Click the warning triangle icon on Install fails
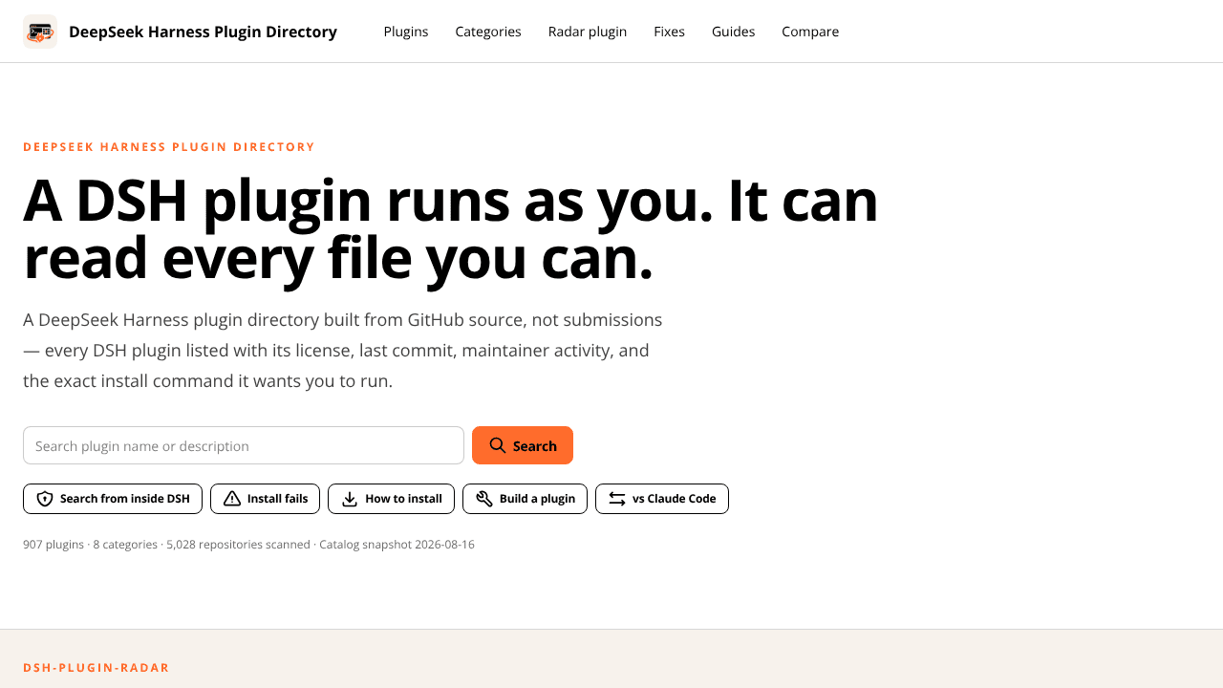Viewport: 1223px width, 688px height. pos(232,499)
